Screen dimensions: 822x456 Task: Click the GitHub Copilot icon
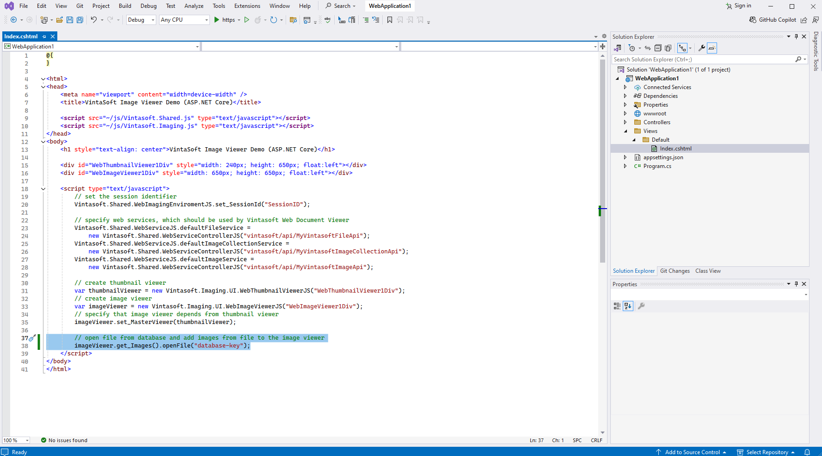753,20
